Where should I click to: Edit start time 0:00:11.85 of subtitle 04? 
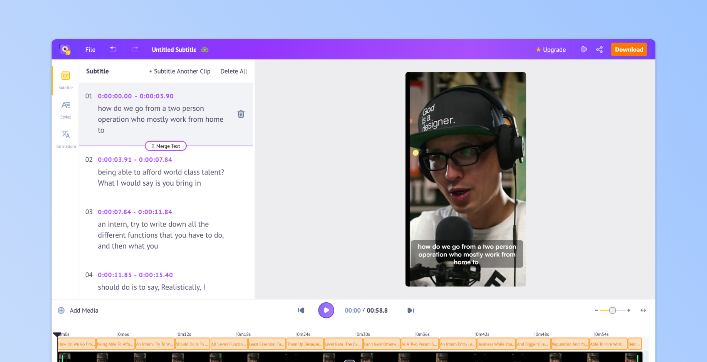115,275
